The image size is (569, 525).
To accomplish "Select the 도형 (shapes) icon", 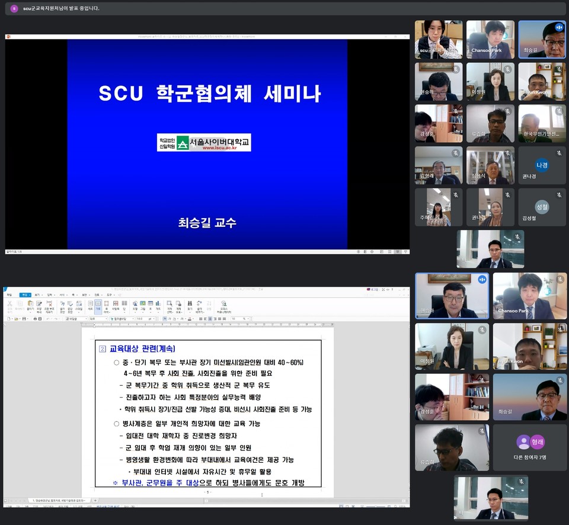I will [x=135, y=305].
